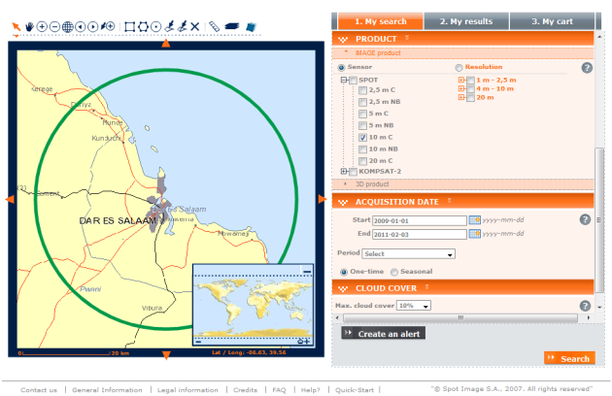Image resolution: width=612 pixels, height=396 pixels.
Task: Select the Sensor radio button
Action: tap(342, 68)
